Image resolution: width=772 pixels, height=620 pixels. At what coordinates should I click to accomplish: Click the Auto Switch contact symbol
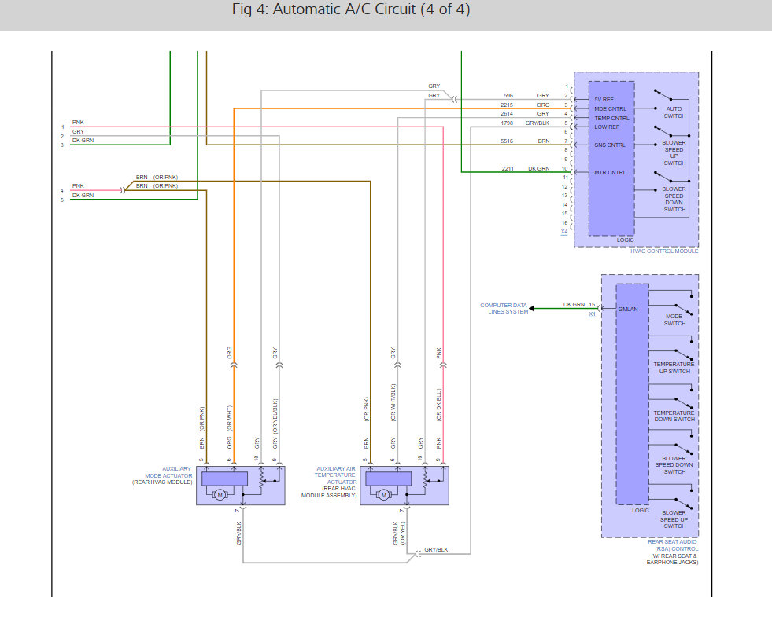[x=663, y=94]
